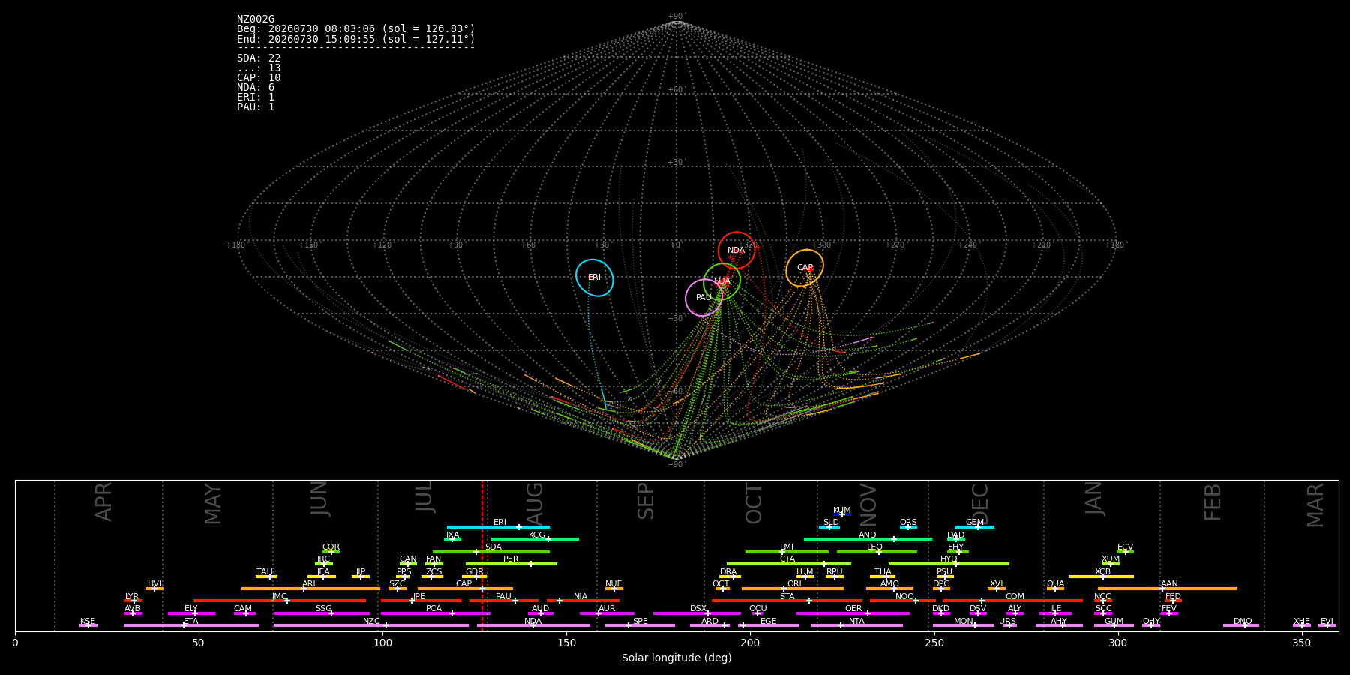Click the Solar longitude axis label
Viewport: 1350px width, 675px height.
(676, 658)
